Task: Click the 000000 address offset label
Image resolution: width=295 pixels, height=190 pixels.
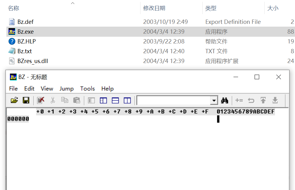Action: point(18,119)
